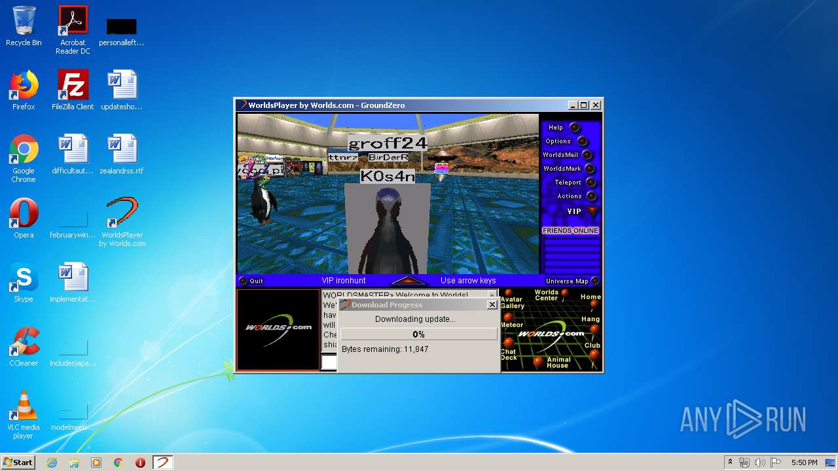Open the WorldsMark list
The height and width of the screenshot is (471, 838).
568,169
